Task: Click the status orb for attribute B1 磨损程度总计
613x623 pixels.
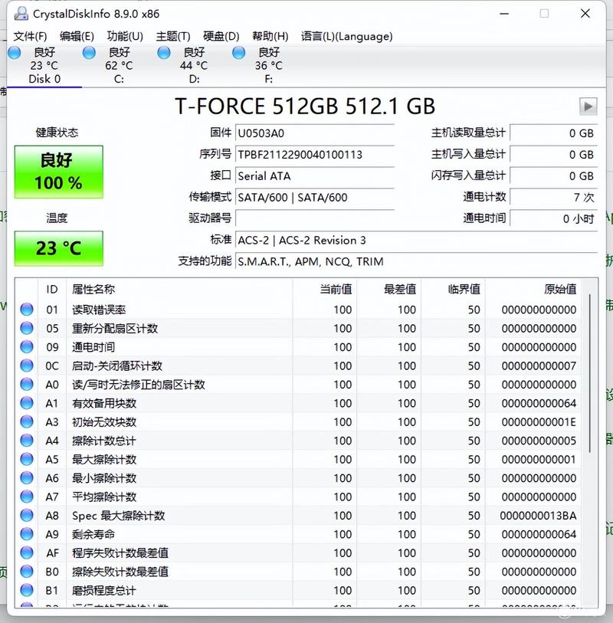Action: pyautogui.click(x=27, y=589)
